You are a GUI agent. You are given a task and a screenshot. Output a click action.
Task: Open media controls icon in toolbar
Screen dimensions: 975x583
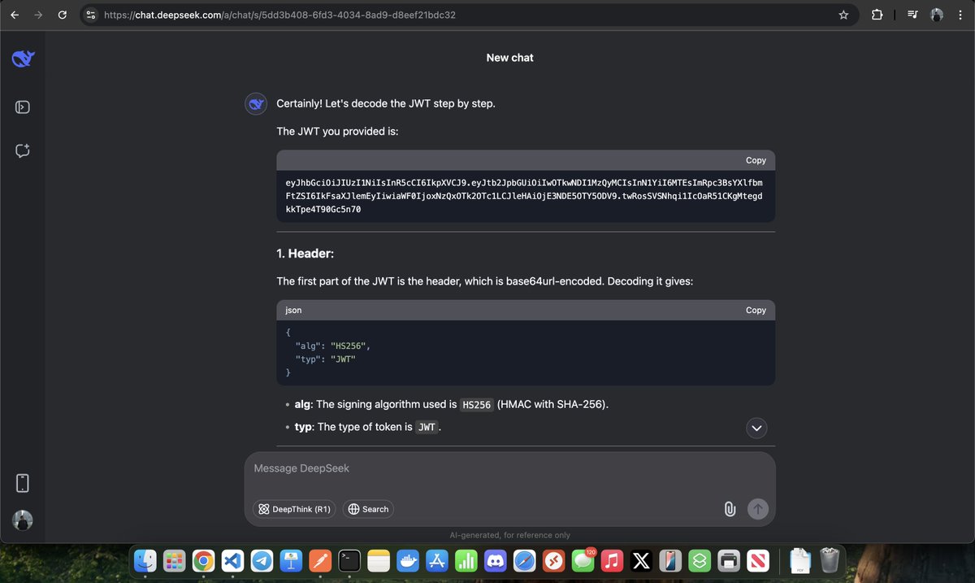click(913, 15)
